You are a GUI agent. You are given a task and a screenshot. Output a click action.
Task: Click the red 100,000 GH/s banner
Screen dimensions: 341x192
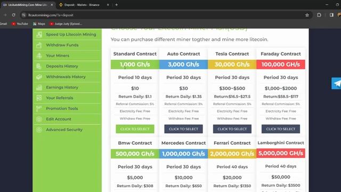281,65
